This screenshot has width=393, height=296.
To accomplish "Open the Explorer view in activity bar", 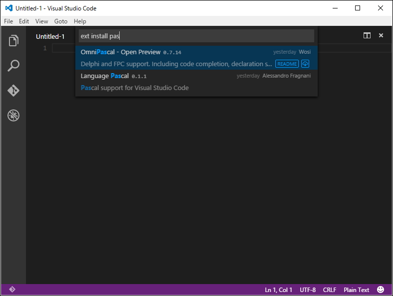I will click(x=13, y=40).
